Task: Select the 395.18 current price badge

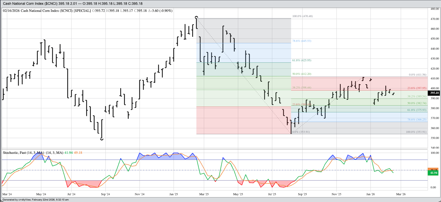Action: (434, 93)
